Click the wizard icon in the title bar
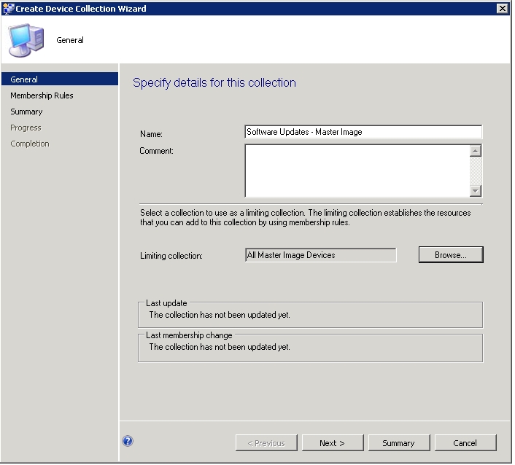Viewport: 515px width, 465px height. (x=8, y=9)
